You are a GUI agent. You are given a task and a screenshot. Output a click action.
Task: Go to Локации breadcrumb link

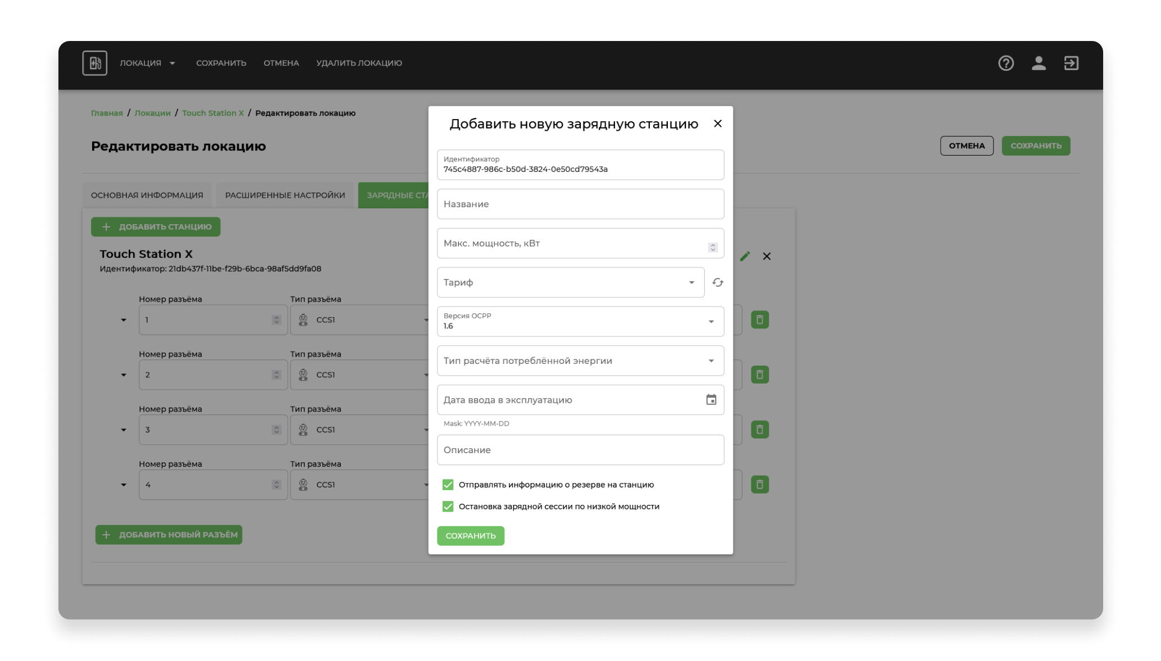tap(152, 113)
